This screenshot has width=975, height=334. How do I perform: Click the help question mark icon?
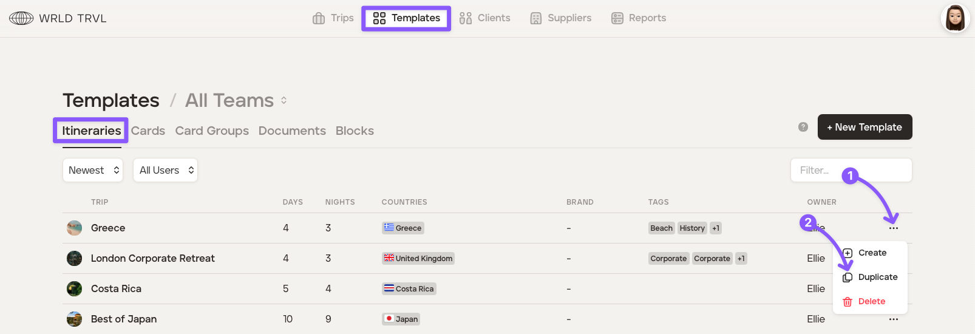pyautogui.click(x=803, y=127)
